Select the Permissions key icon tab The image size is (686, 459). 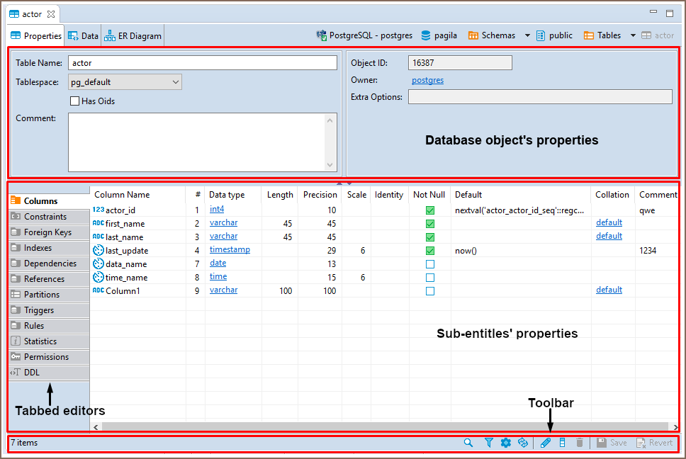(x=46, y=357)
